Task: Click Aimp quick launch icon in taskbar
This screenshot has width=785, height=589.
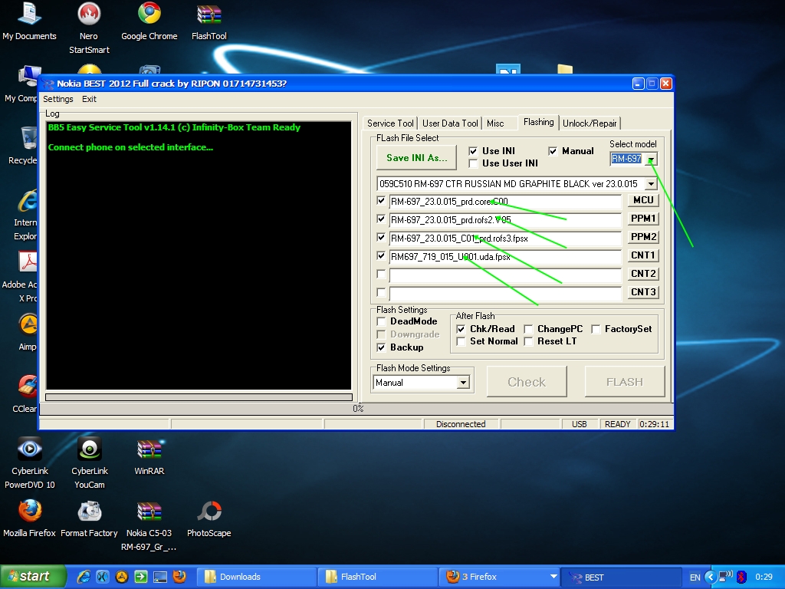Action: click(x=122, y=577)
